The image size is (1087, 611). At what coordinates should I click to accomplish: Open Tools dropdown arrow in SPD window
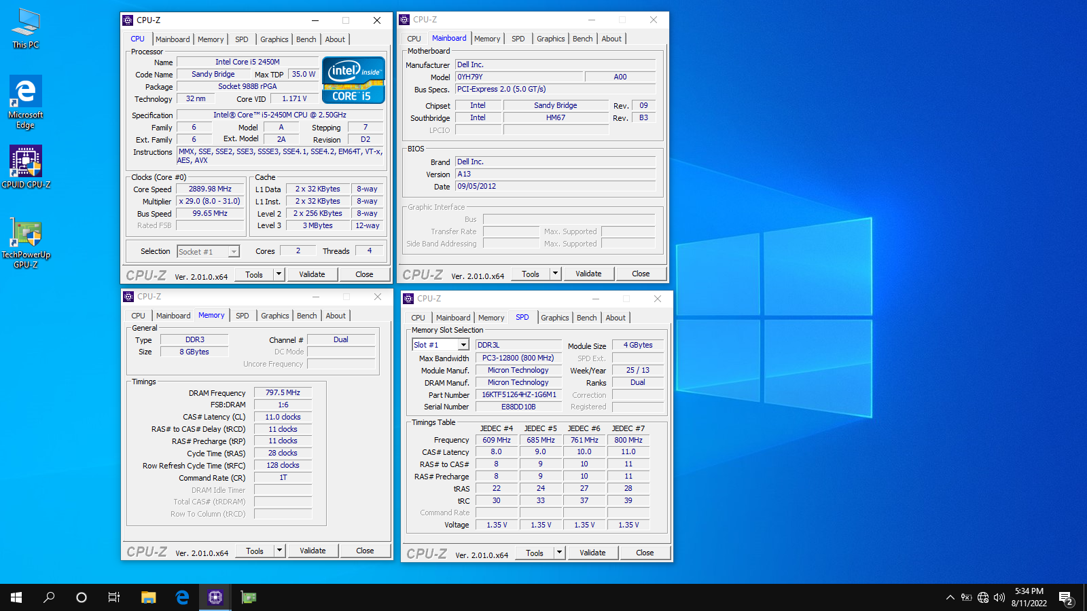559,553
